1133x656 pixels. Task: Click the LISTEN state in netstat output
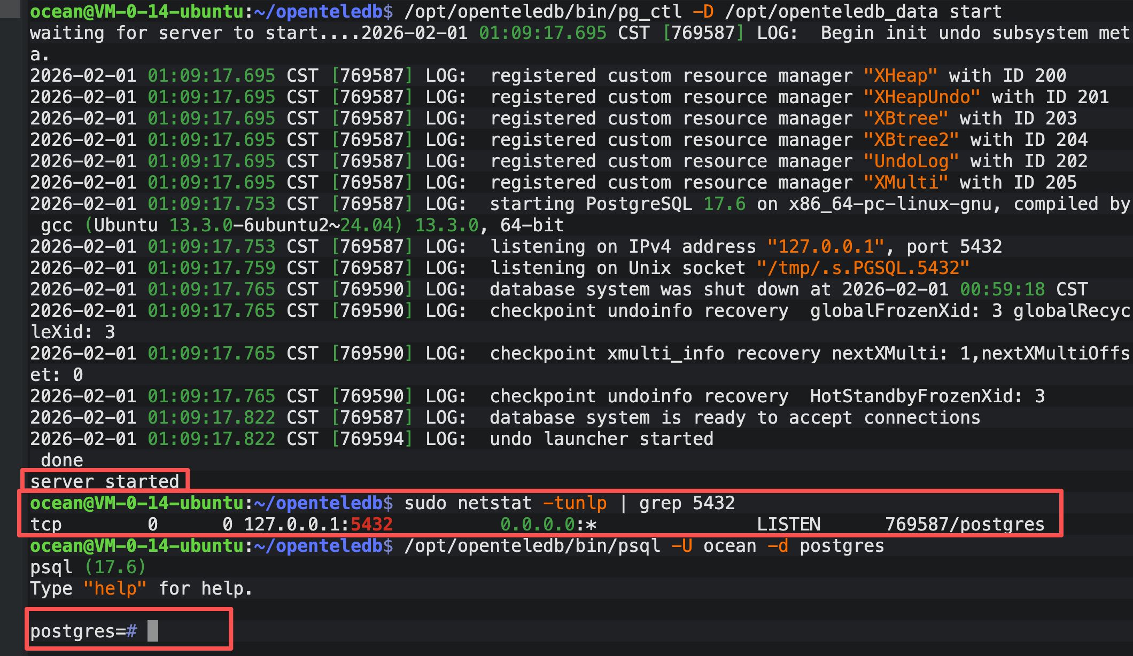[788, 524]
